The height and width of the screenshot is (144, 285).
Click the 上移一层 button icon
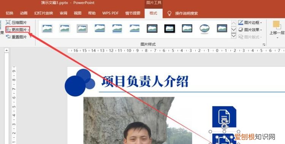[277, 25]
